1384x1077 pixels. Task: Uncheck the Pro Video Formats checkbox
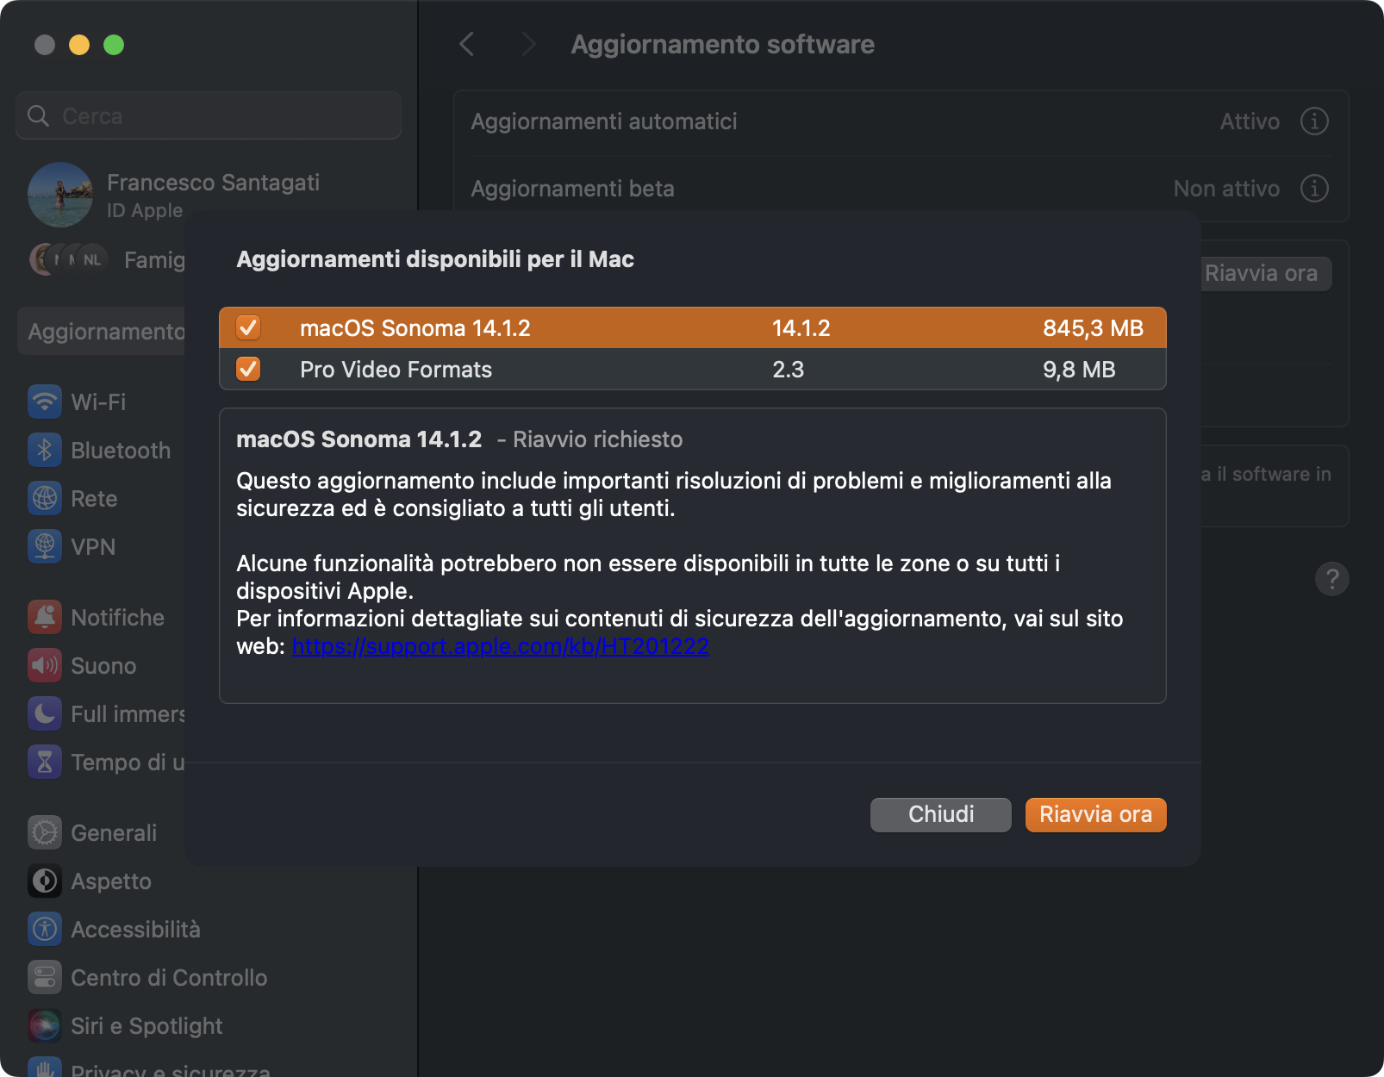248,369
